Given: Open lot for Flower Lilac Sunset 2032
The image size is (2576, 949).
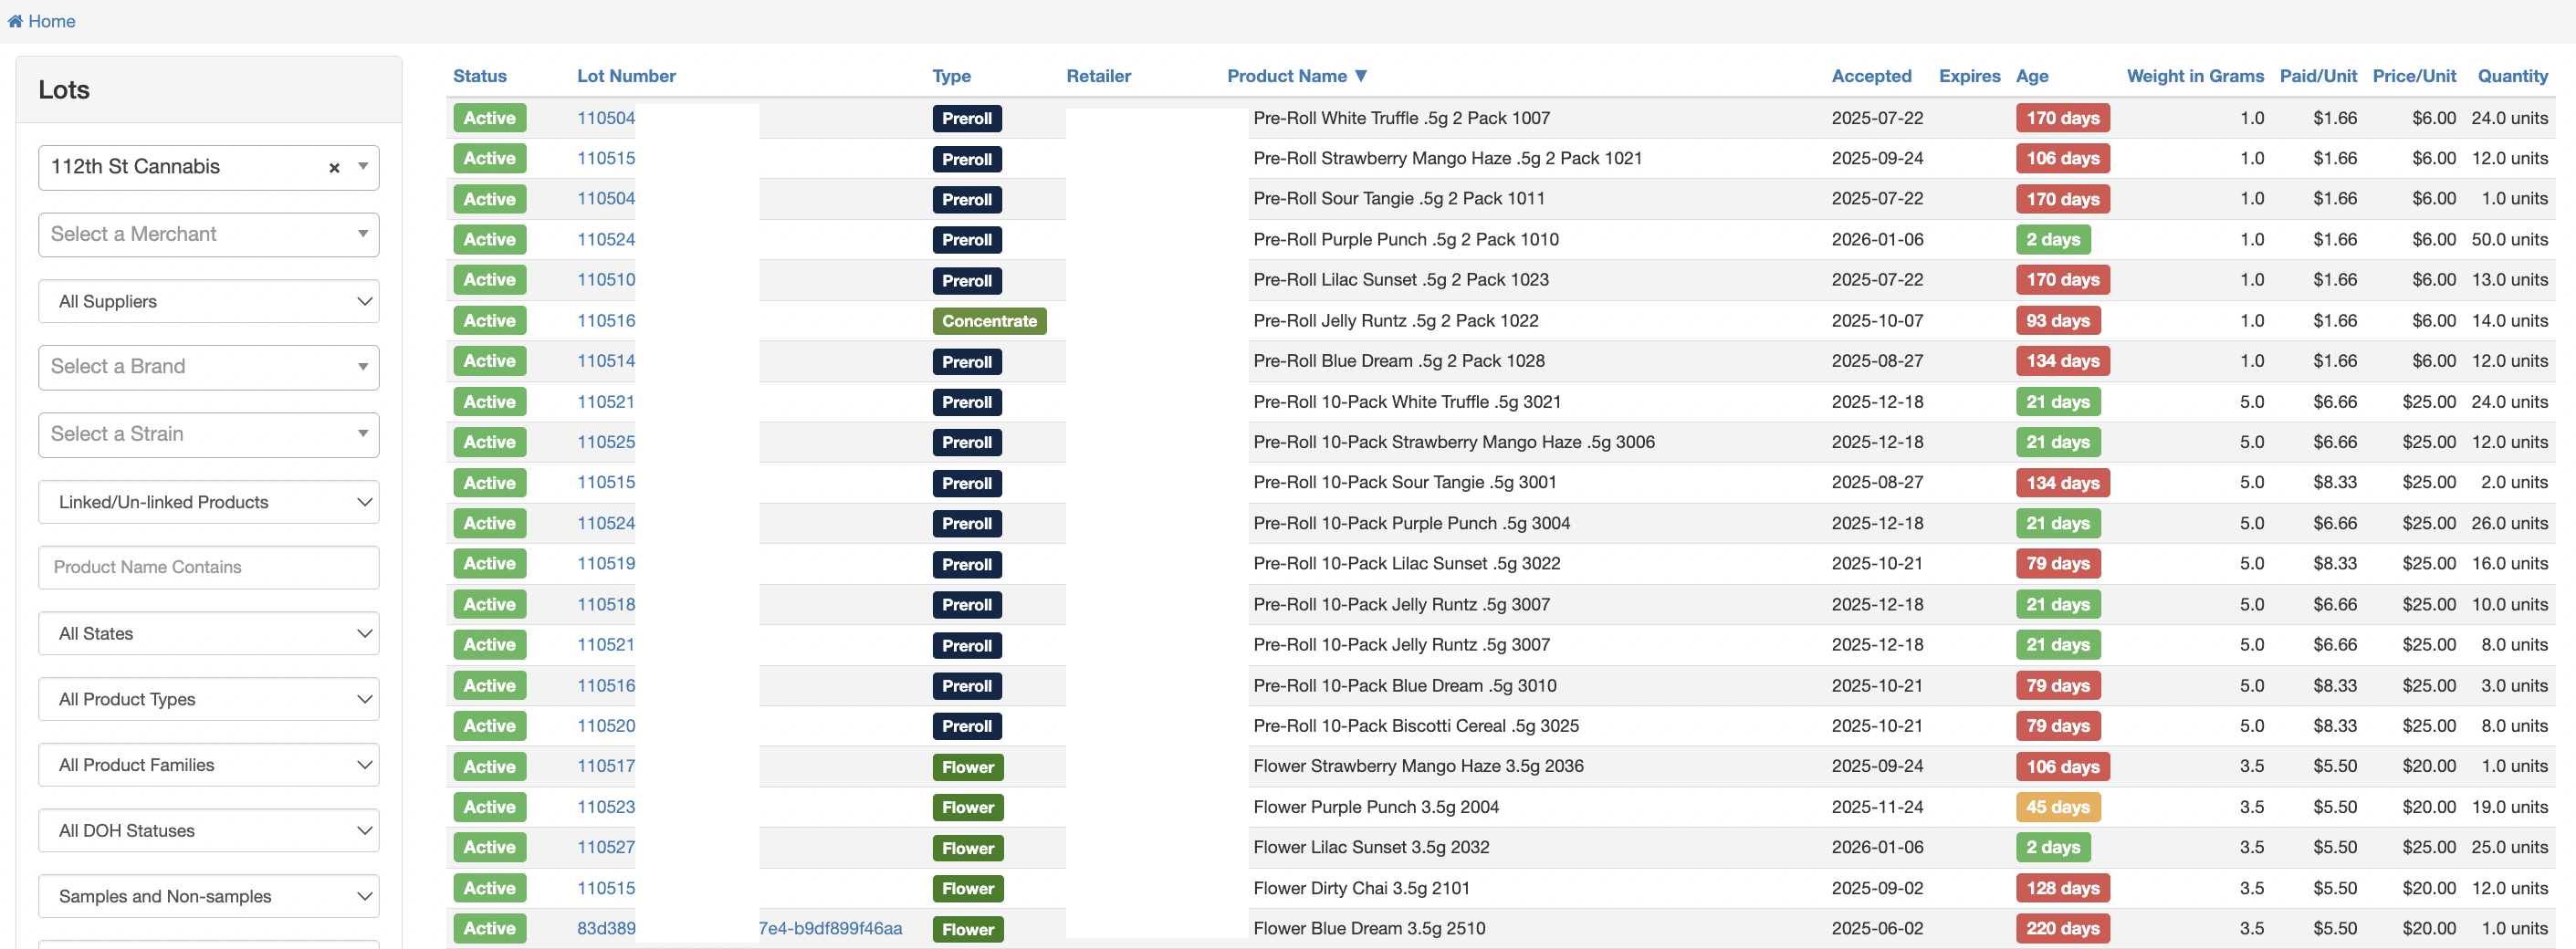Looking at the screenshot, I should point(606,847).
